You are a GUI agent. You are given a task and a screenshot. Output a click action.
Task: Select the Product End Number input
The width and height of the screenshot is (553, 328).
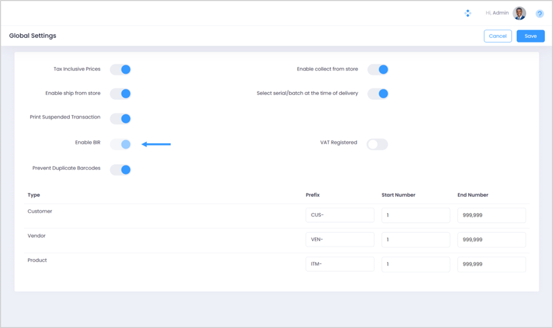(491, 264)
